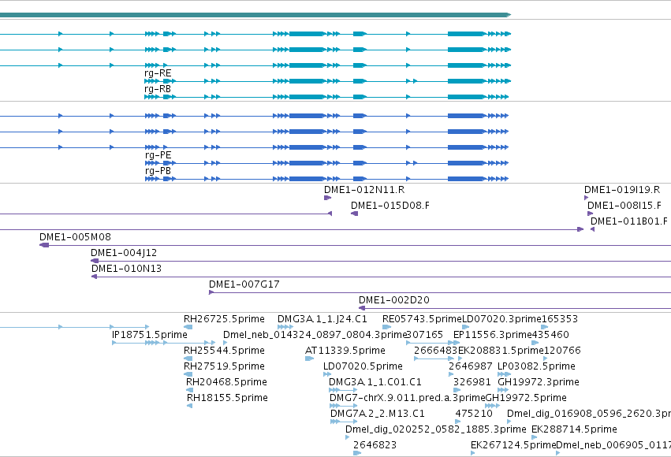Viewport: 671px width, 457px height.
Task: Click the RH25544.5prime EST label
Action: pyautogui.click(x=224, y=351)
